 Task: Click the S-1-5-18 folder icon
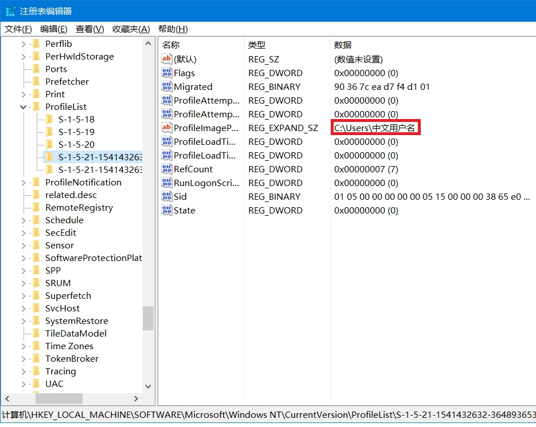tap(49, 119)
